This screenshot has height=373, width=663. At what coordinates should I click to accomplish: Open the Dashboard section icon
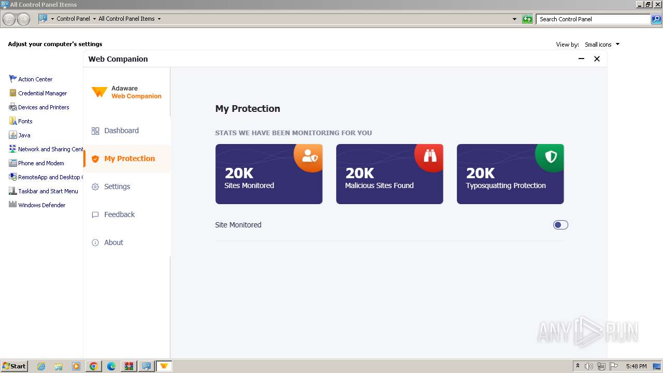click(95, 131)
